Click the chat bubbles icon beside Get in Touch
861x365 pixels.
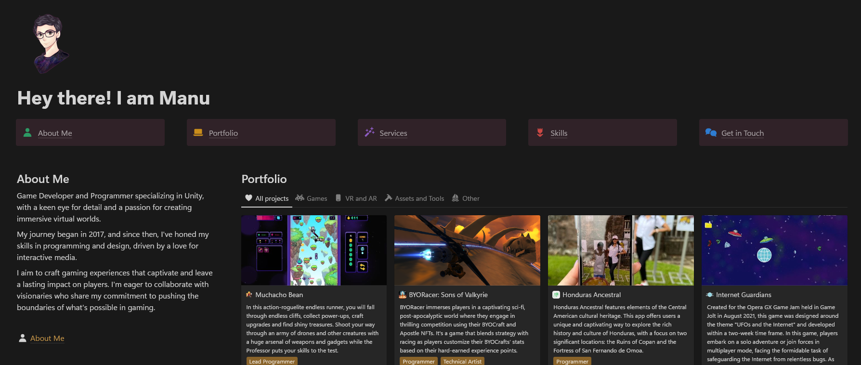tap(711, 132)
